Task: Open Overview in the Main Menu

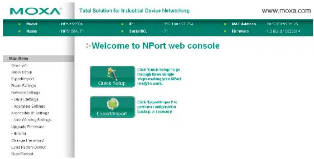Action: click(x=19, y=65)
